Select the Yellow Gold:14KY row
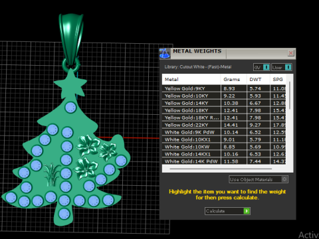The height and width of the screenshot is (239, 319). tap(224, 103)
